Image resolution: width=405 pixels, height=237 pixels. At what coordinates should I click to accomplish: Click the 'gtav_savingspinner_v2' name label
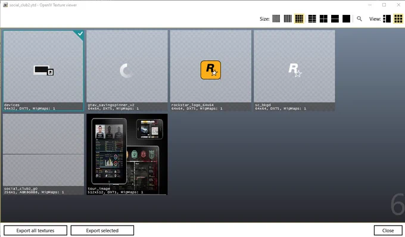coord(111,105)
